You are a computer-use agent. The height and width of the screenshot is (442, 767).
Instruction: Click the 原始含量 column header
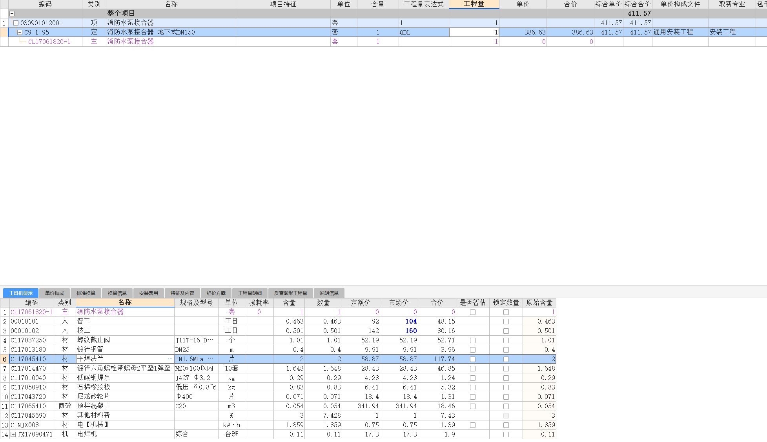click(539, 302)
